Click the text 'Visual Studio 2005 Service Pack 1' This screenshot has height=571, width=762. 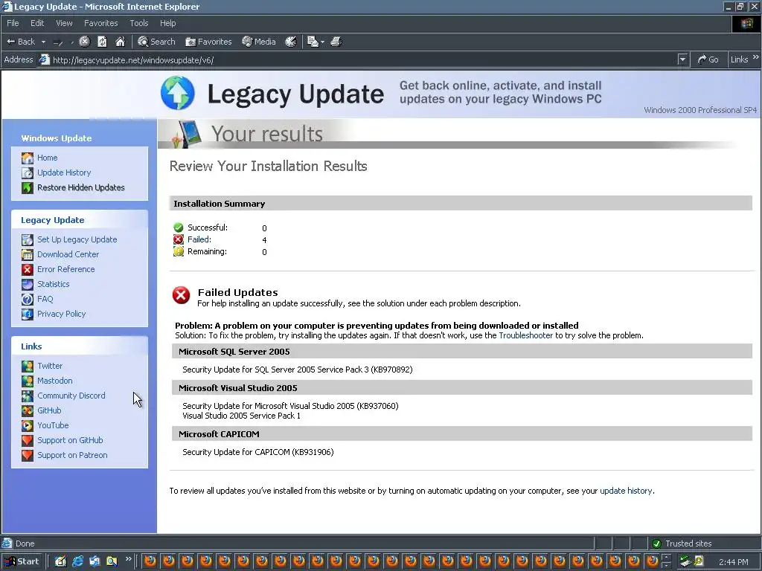pos(241,416)
